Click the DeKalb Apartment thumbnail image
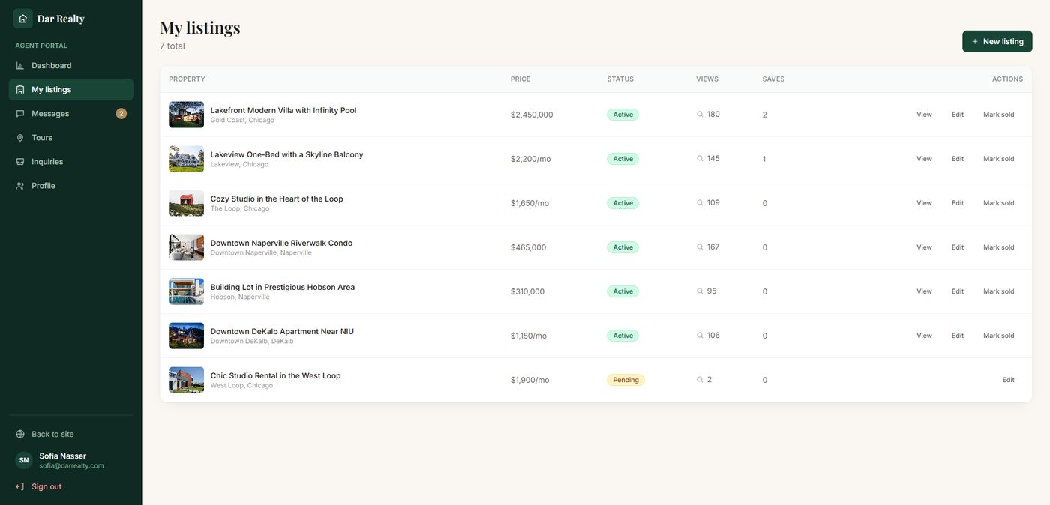 pos(186,336)
